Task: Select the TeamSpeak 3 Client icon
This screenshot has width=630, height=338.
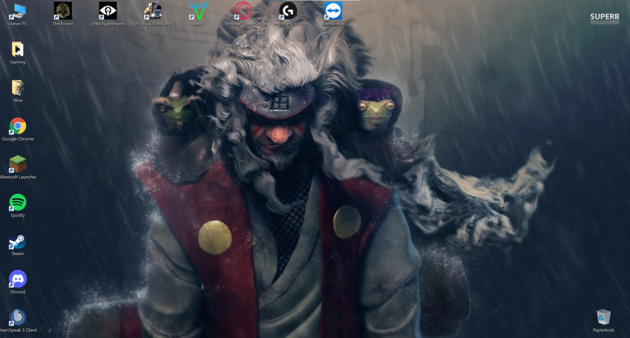Action: tap(17, 318)
